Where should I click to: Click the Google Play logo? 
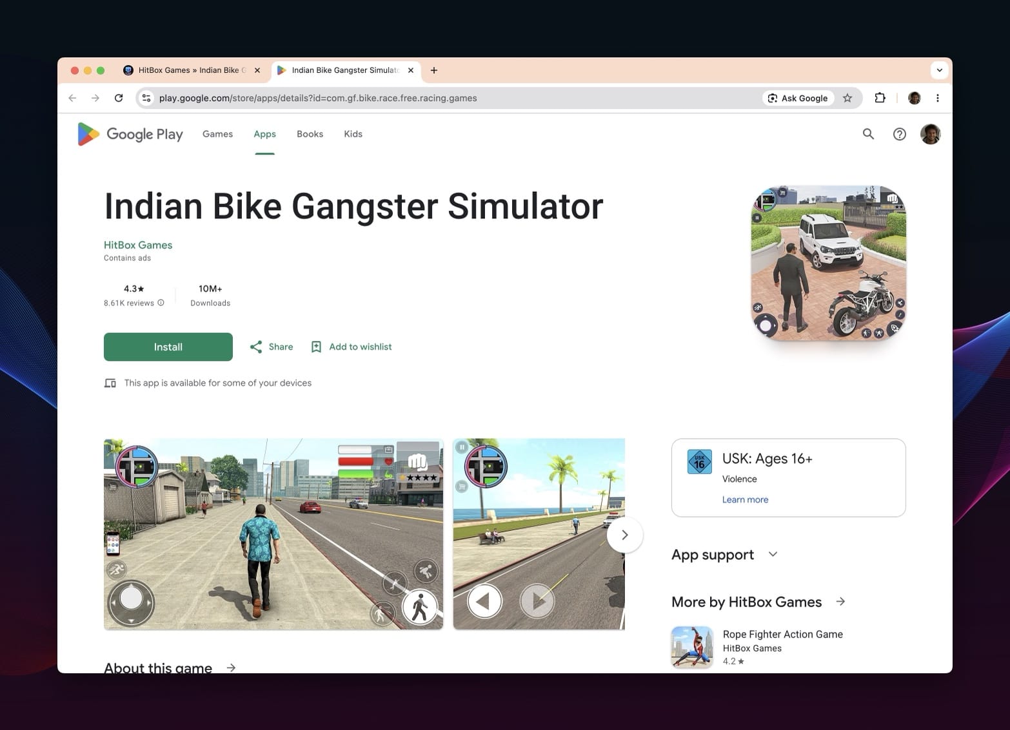(130, 134)
